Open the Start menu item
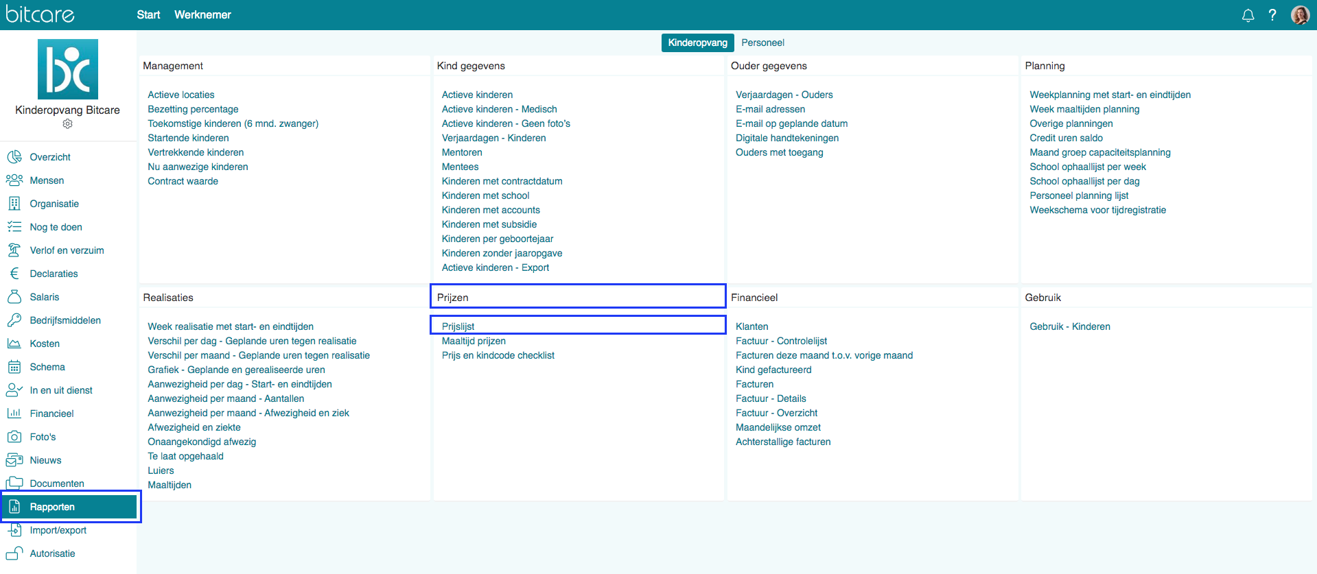Screen dimensions: 1317x574 (x=148, y=15)
